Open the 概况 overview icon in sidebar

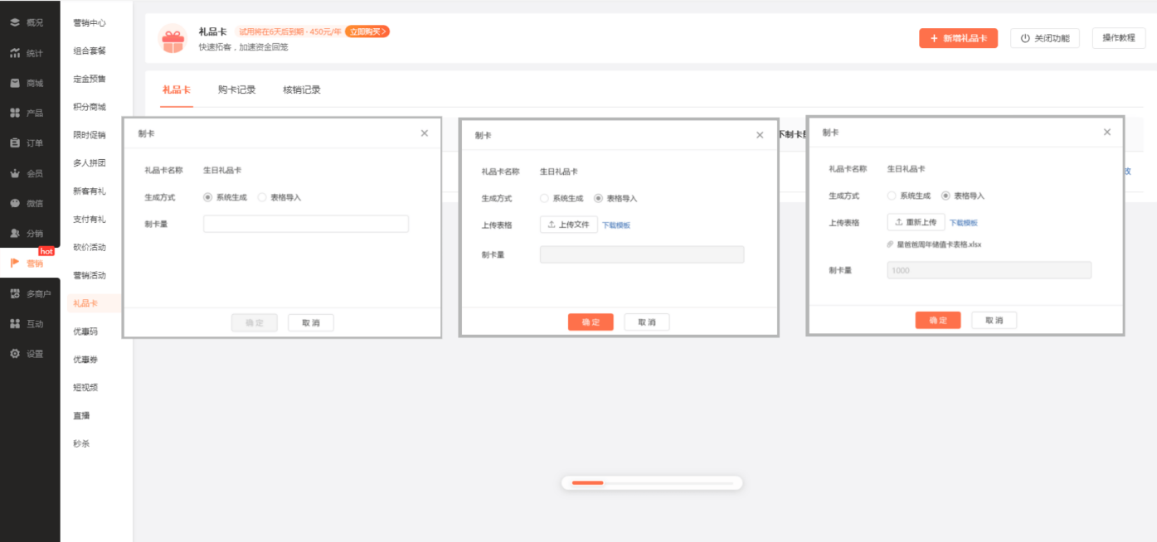[15, 22]
